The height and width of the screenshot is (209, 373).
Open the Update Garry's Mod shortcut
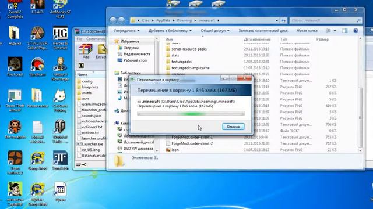(x=37, y=194)
